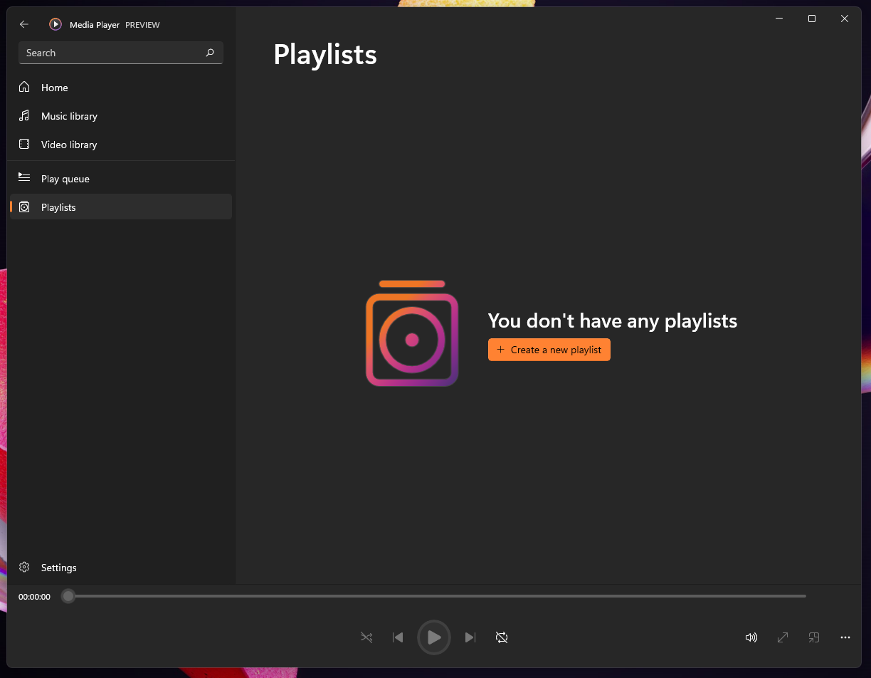
Task: Click the PREVIEW label in title bar
Action: pos(142,25)
